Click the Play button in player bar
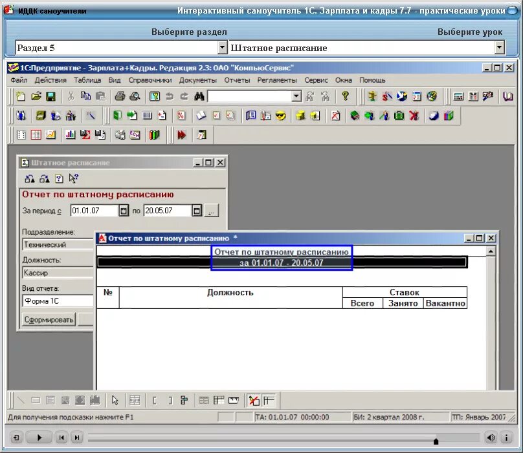This screenshot has width=523, height=453. 39,437
